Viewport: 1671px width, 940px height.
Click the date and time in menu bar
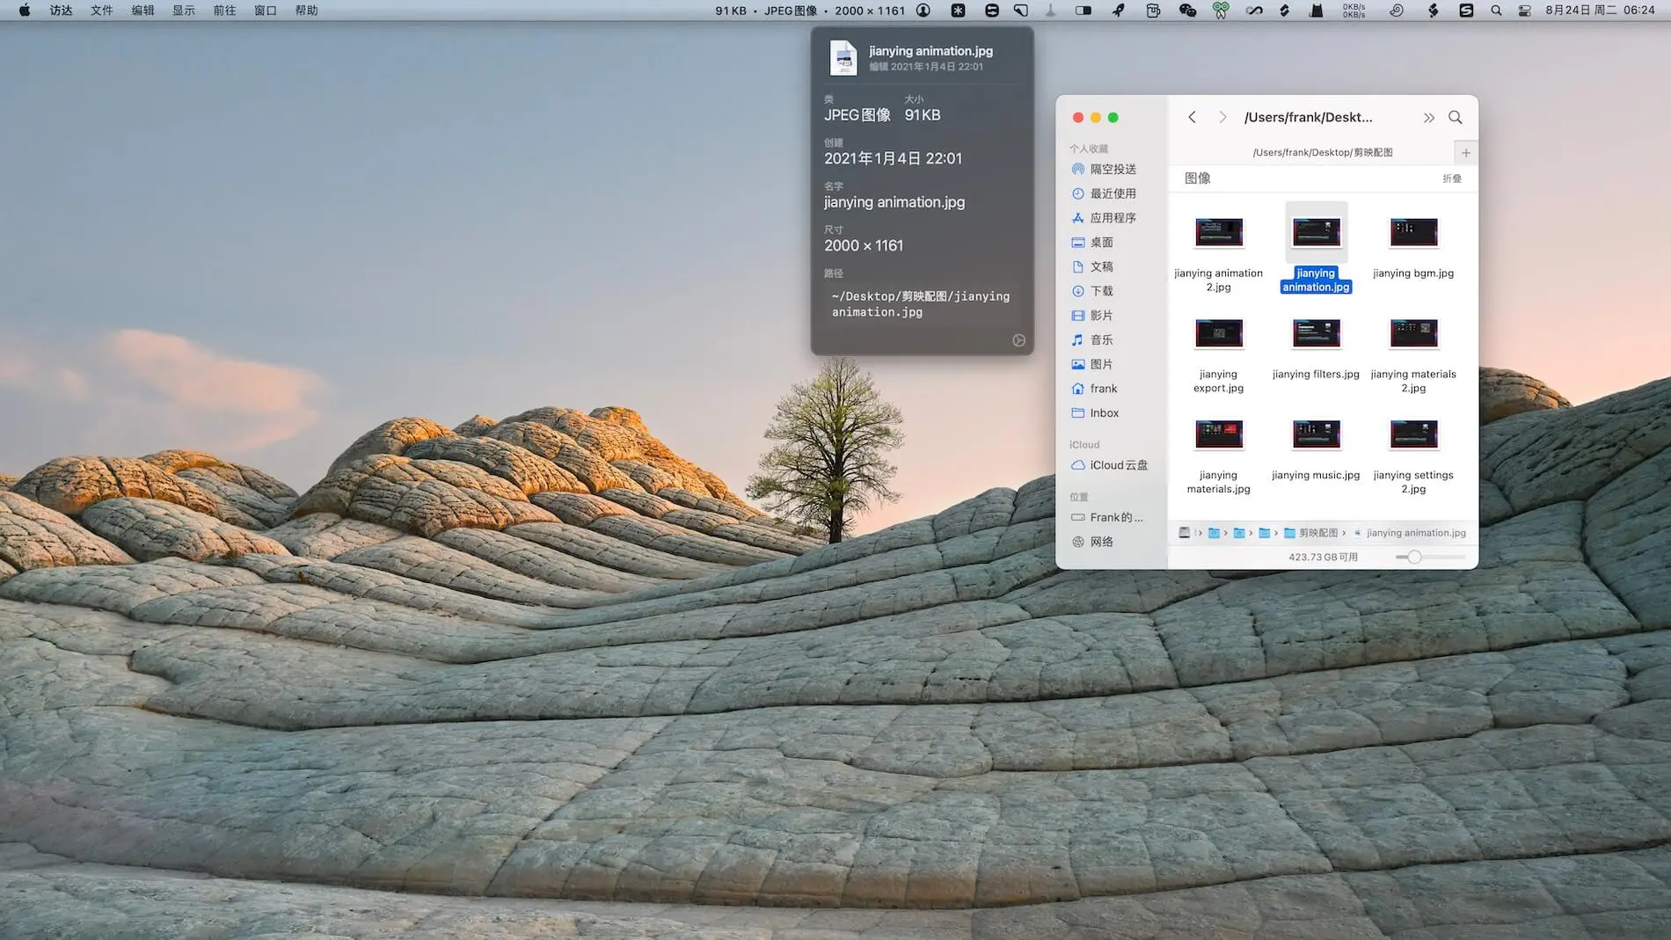pos(1600,11)
